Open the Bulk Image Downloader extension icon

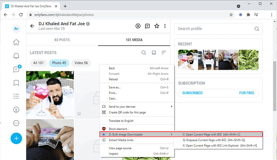point(240,15)
